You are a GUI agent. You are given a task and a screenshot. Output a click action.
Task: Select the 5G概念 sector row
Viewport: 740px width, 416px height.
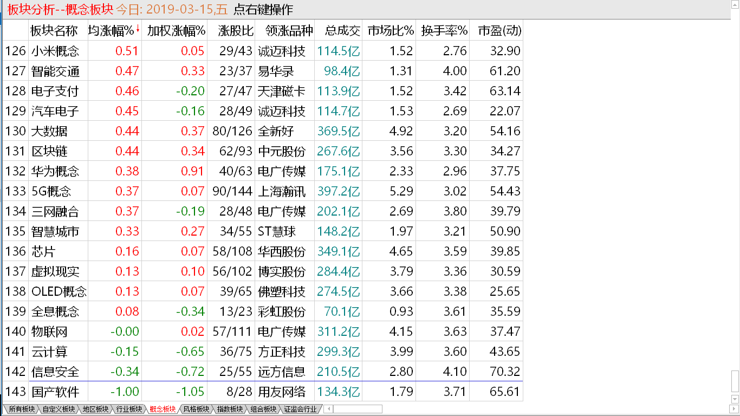(x=263, y=191)
